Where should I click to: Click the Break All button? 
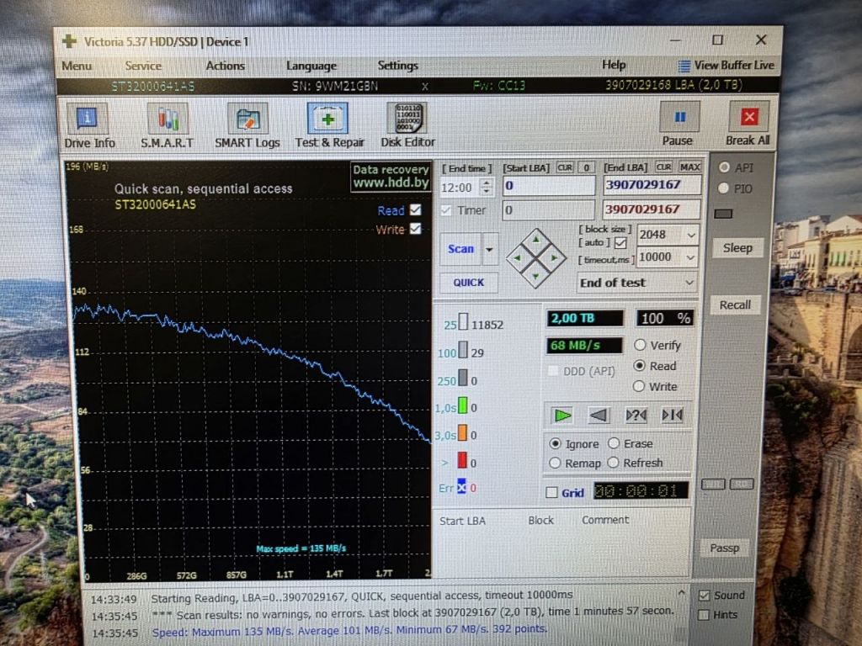click(x=748, y=124)
